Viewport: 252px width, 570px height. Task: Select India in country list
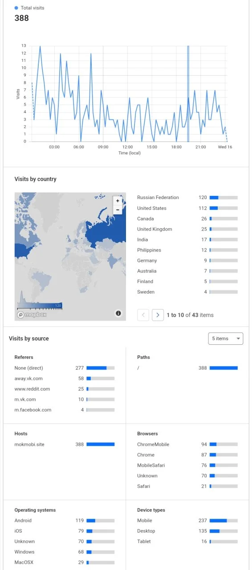(187, 240)
